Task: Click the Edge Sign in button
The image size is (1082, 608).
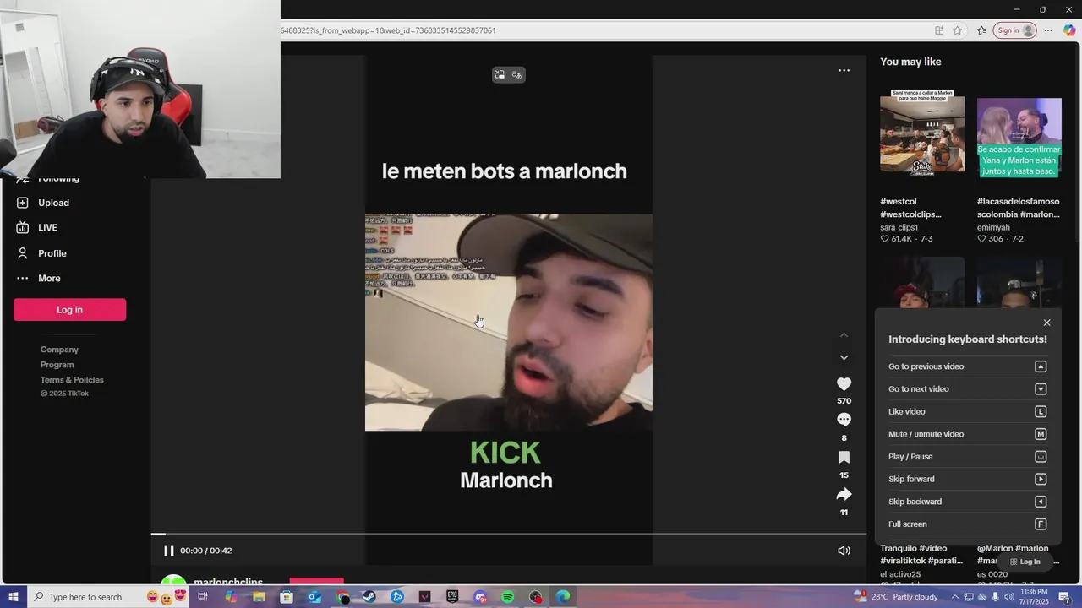Action: tap(1014, 30)
